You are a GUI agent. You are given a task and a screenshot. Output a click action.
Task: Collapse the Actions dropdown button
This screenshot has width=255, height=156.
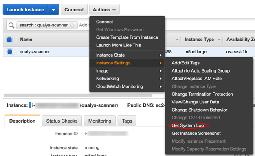(104, 10)
